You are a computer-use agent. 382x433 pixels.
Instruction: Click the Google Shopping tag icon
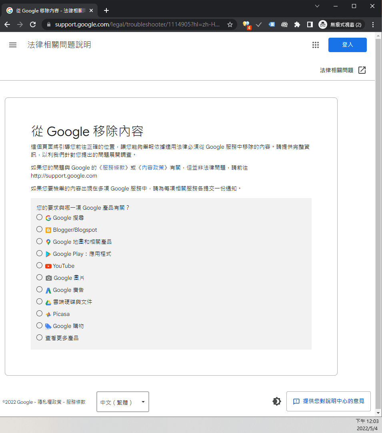coord(48,326)
